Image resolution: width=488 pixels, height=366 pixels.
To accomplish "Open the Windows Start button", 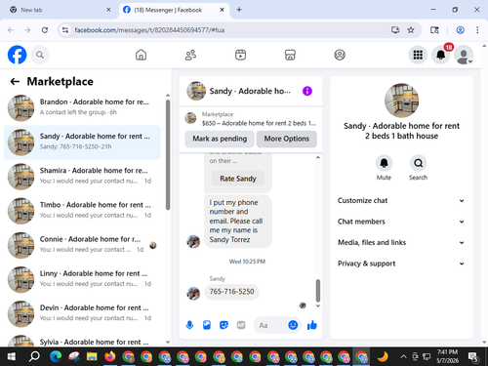I will pos(11,357).
